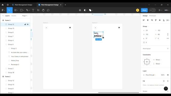
Task: Toggle constrain proportions for width and height
Action: pyautogui.click(x=168, y=34)
